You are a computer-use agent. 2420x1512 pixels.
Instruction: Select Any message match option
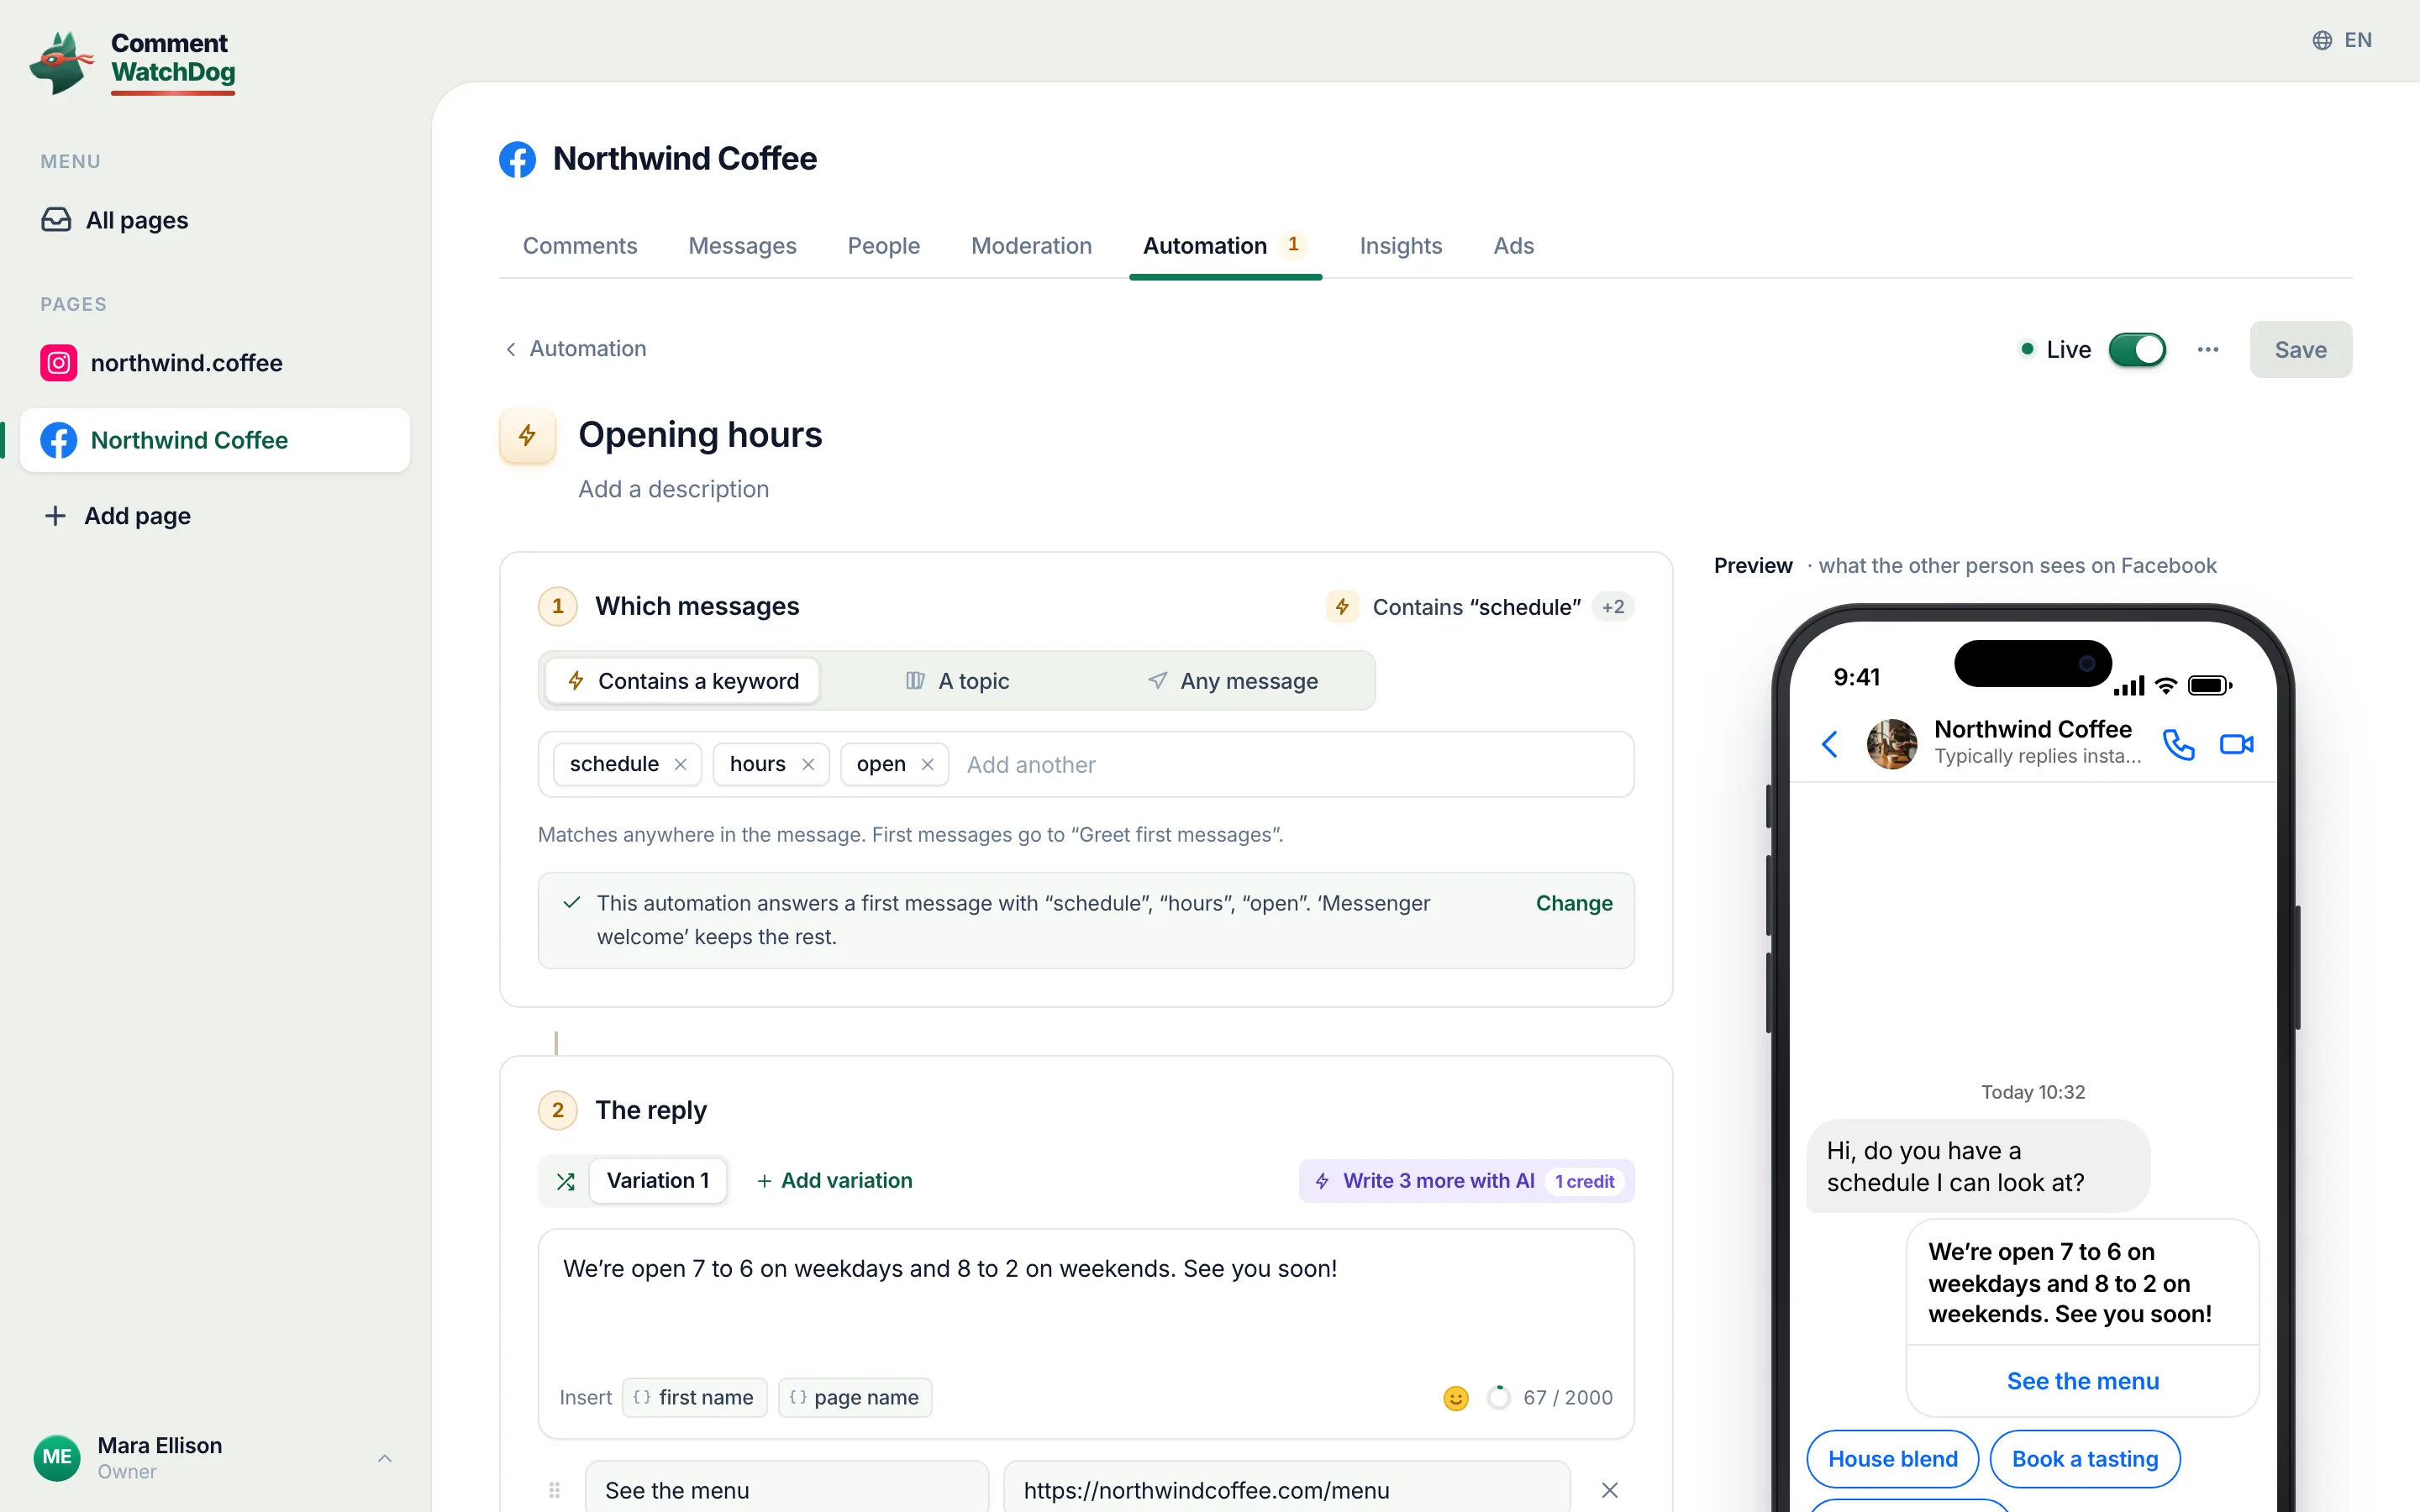click(x=1232, y=681)
